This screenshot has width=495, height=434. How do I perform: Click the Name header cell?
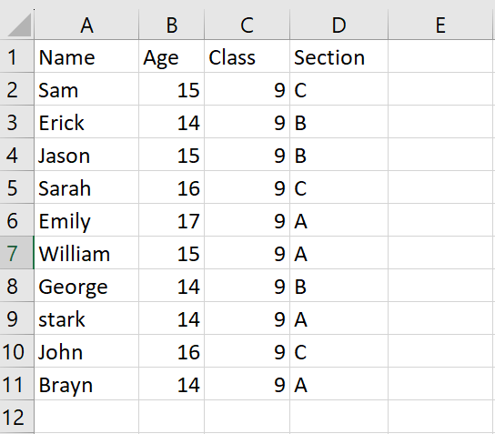[x=86, y=56]
